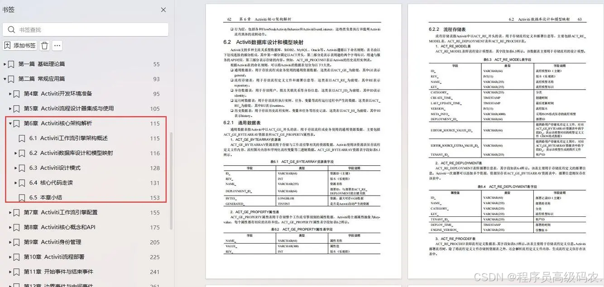Expand 6.3 Activiti设计模式

(x=15, y=168)
